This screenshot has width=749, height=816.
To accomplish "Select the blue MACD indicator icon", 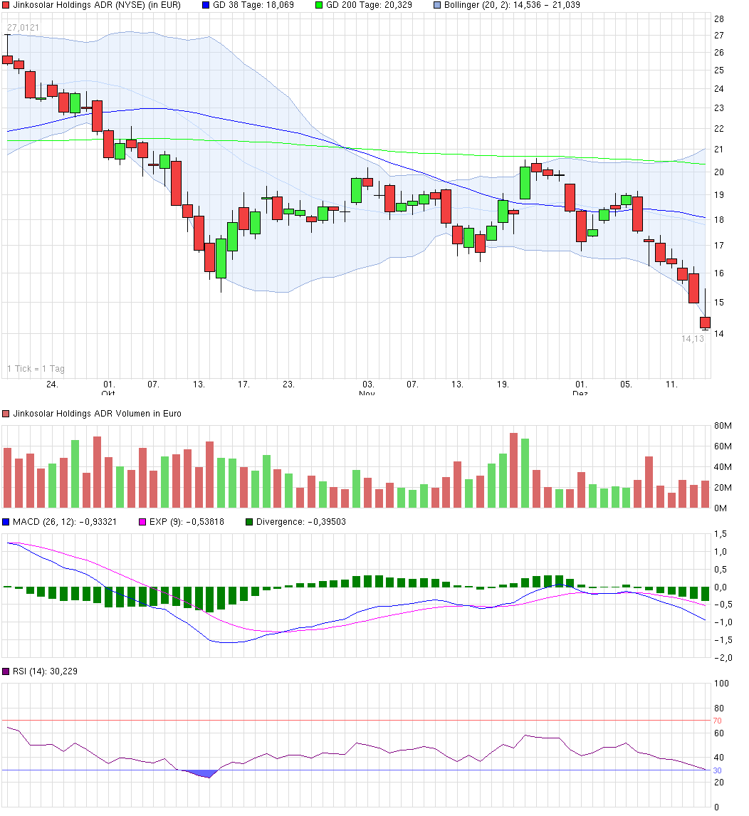I will [x=6, y=522].
